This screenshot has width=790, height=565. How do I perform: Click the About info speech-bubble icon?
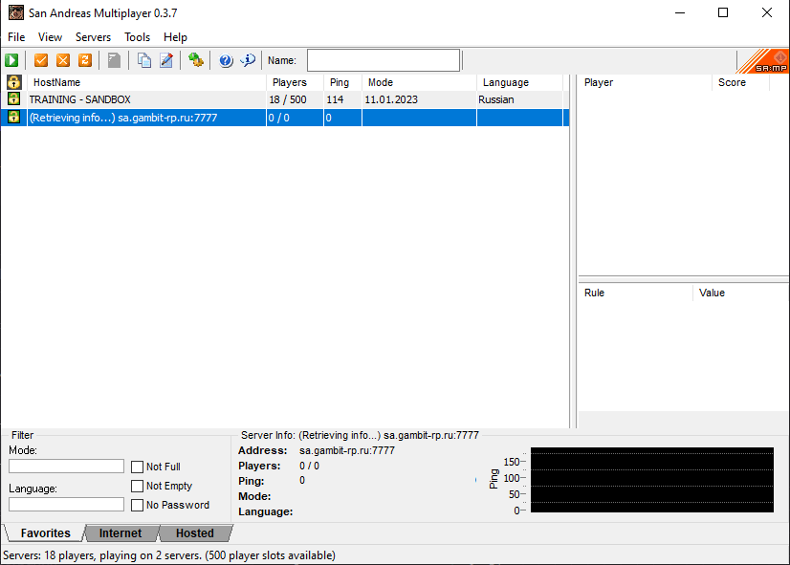(x=248, y=60)
